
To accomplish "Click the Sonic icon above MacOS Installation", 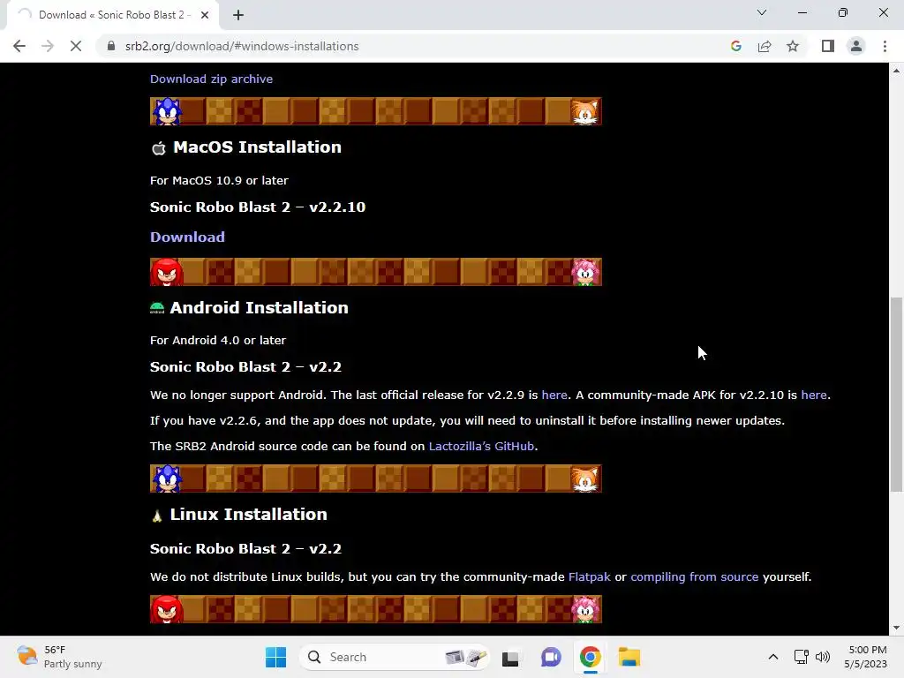I will coord(167,111).
